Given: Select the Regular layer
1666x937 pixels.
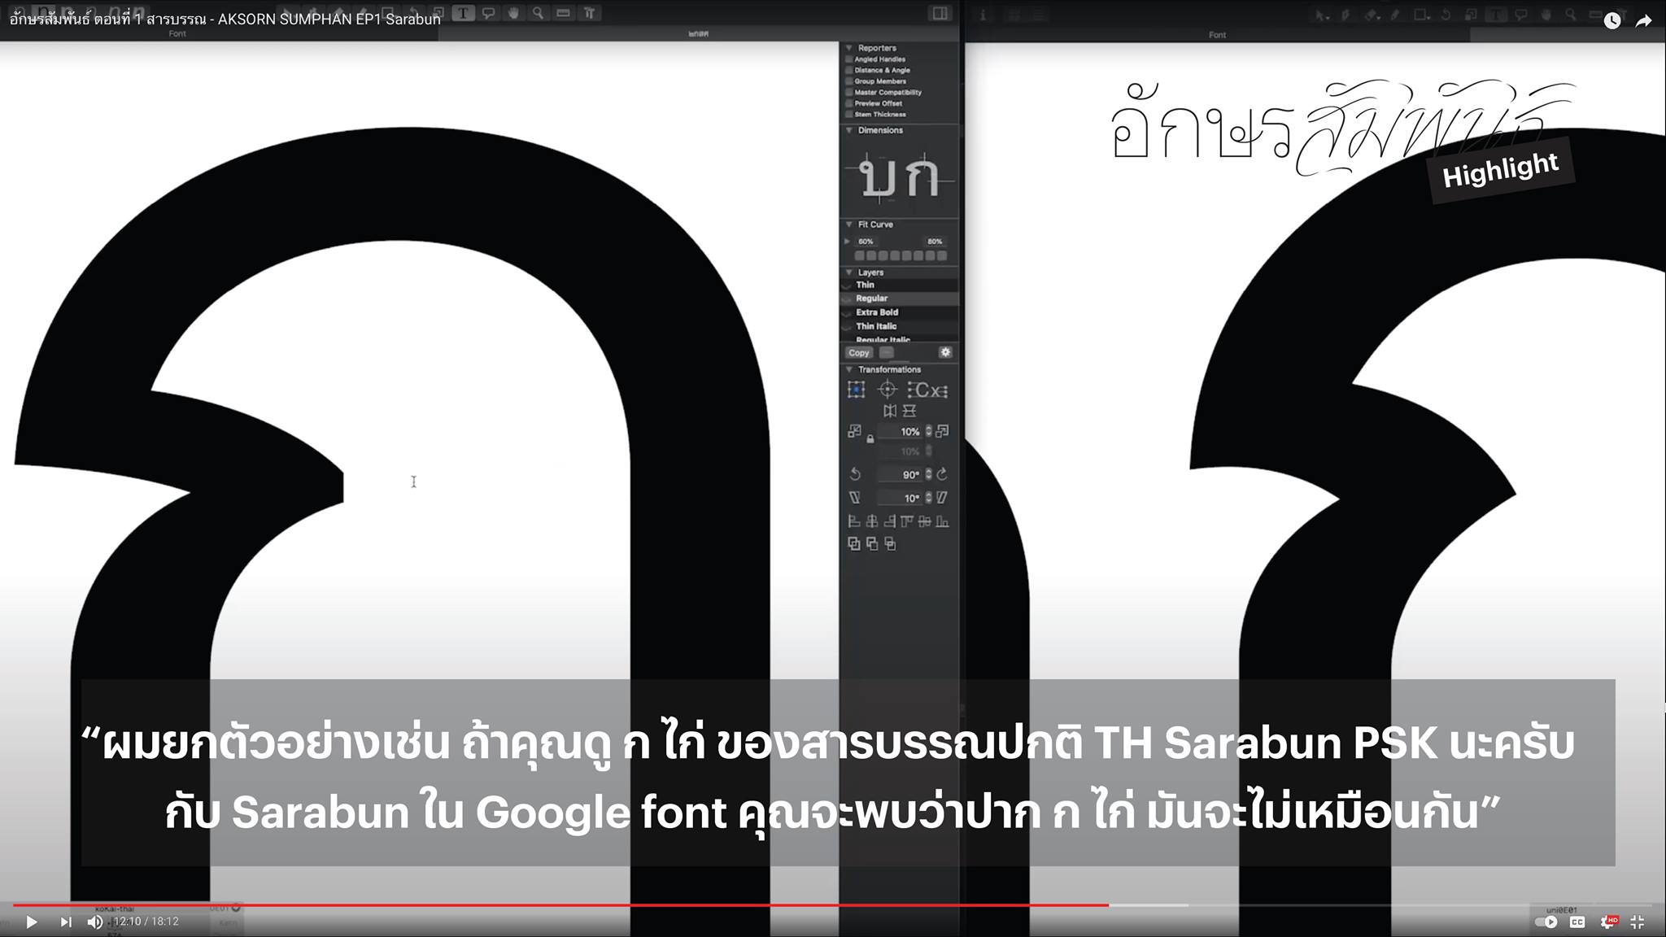Looking at the screenshot, I should (899, 299).
